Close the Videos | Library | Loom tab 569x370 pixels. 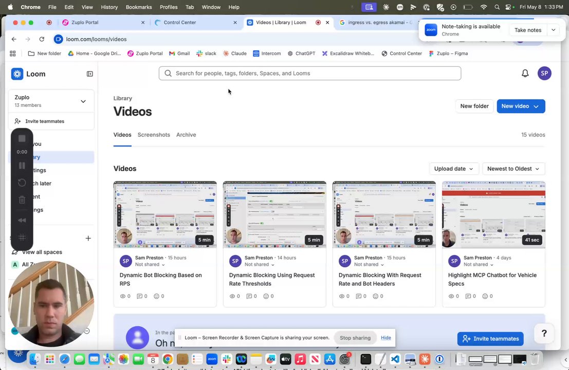click(327, 23)
